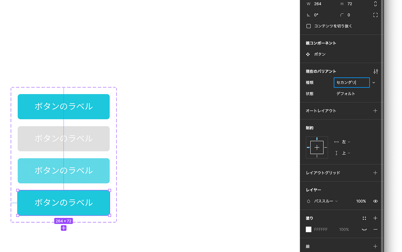
Task: Click purple plus to add variant
Action: (x=64, y=228)
